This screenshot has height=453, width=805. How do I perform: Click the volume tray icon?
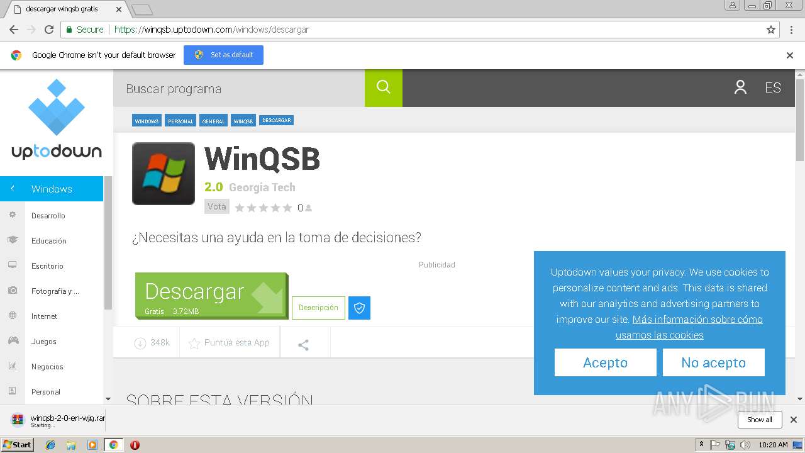tap(745, 445)
